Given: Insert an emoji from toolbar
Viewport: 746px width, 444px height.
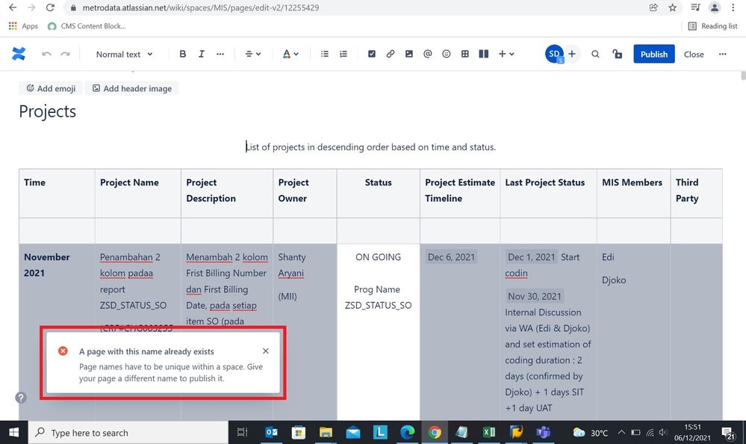Looking at the screenshot, I should [x=447, y=54].
